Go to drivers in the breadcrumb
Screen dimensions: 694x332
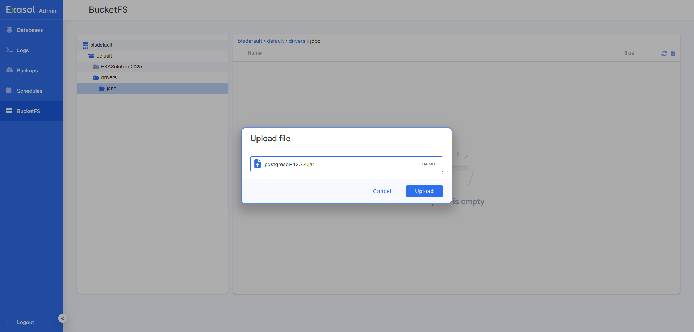297,41
